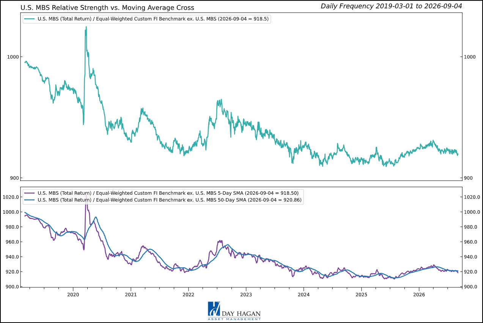The height and width of the screenshot is (323, 483).
Task: Click the right-axis 1000.0 label in bottom panel
Action: [x=473, y=212]
